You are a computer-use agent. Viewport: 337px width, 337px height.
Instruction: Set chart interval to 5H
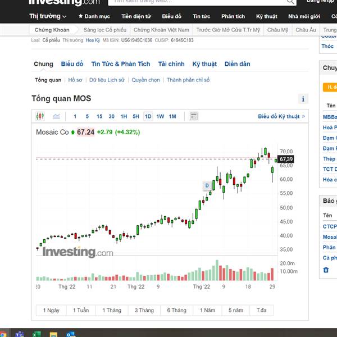click(135, 116)
